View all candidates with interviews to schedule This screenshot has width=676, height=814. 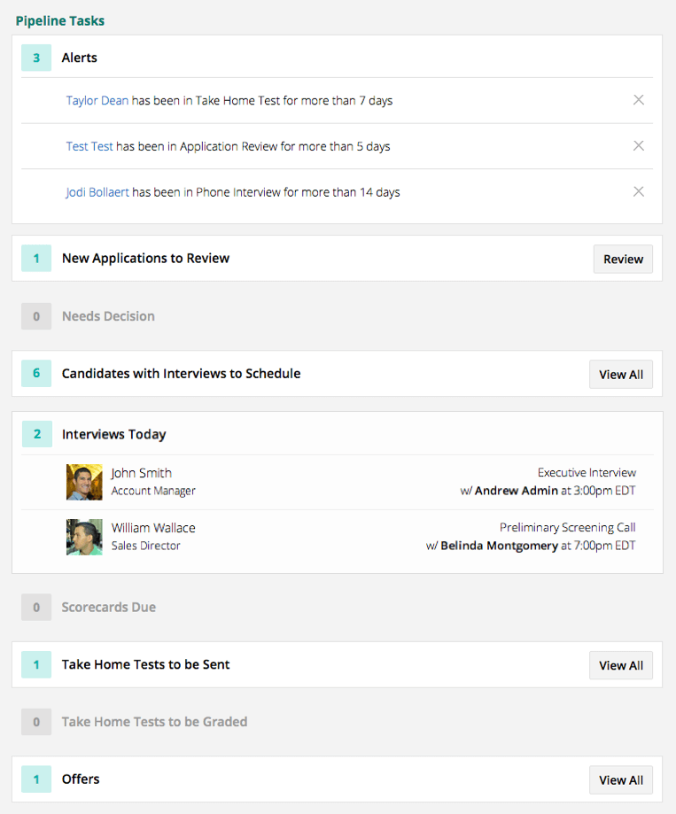(621, 375)
